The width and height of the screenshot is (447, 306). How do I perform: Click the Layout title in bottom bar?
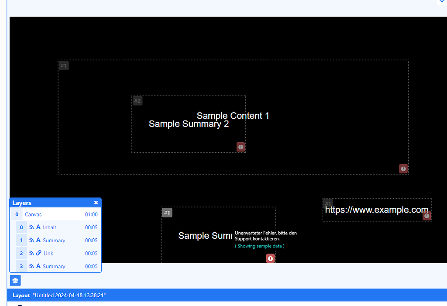click(69, 296)
